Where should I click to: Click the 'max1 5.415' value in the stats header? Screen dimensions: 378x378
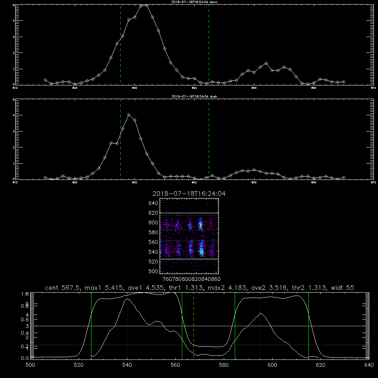[104, 288]
